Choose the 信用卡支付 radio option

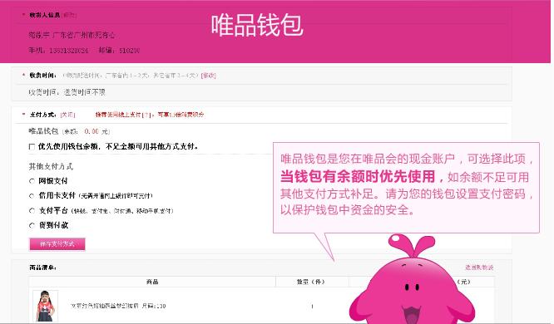click(x=32, y=195)
